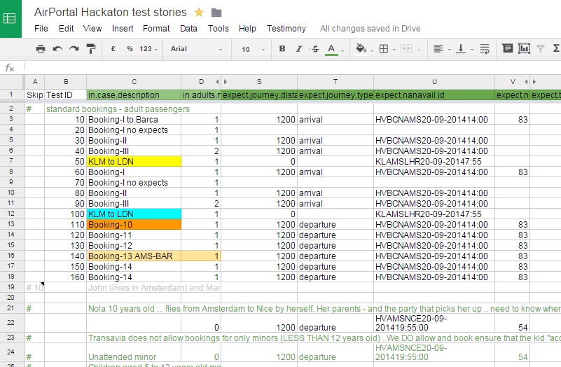This screenshot has height=367, width=561.
Task: Open the move-to-folder icon
Action: (x=216, y=13)
